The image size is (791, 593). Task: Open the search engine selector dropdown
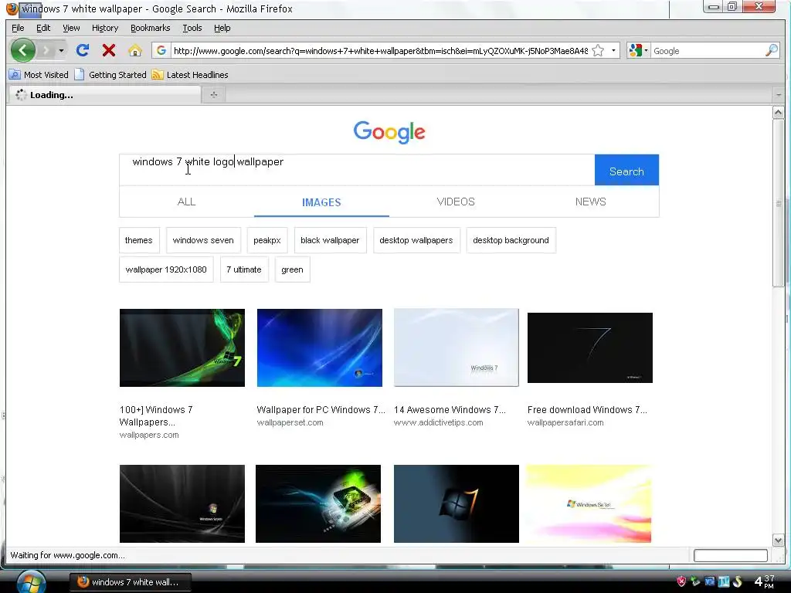tap(638, 50)
